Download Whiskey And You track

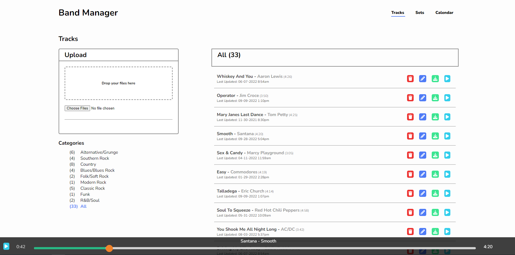coord(435,79)
